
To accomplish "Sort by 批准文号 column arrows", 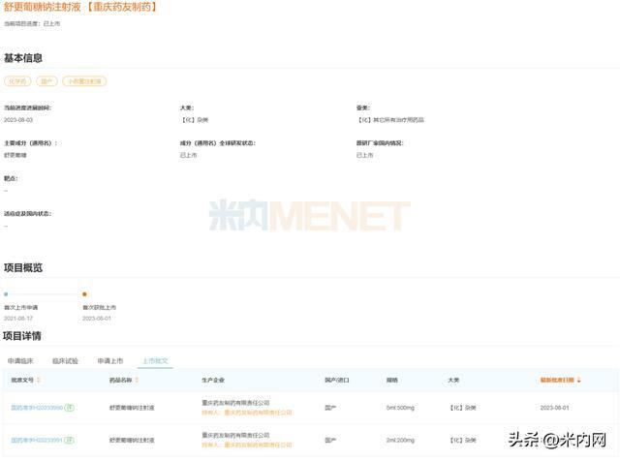I will (39, 380).
